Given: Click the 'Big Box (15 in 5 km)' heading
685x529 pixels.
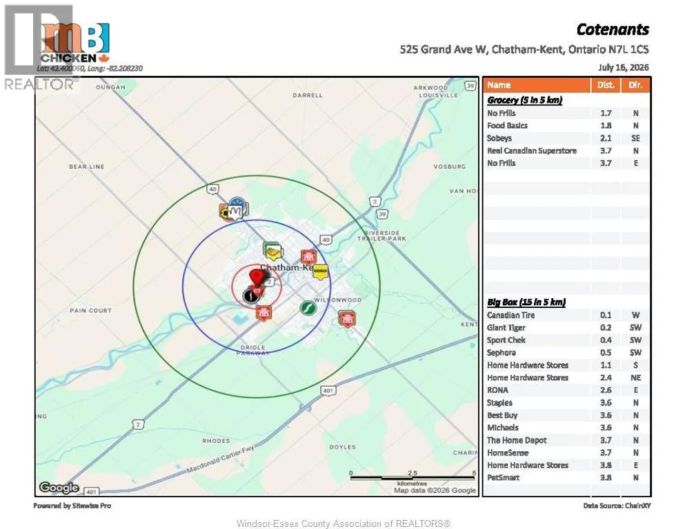Looking at the screenshot, I should [526, 302].
